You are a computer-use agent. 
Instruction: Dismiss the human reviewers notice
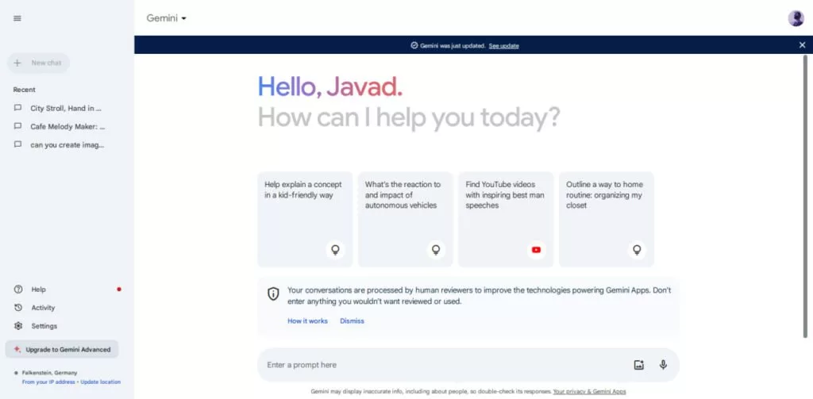click(352, 321)
